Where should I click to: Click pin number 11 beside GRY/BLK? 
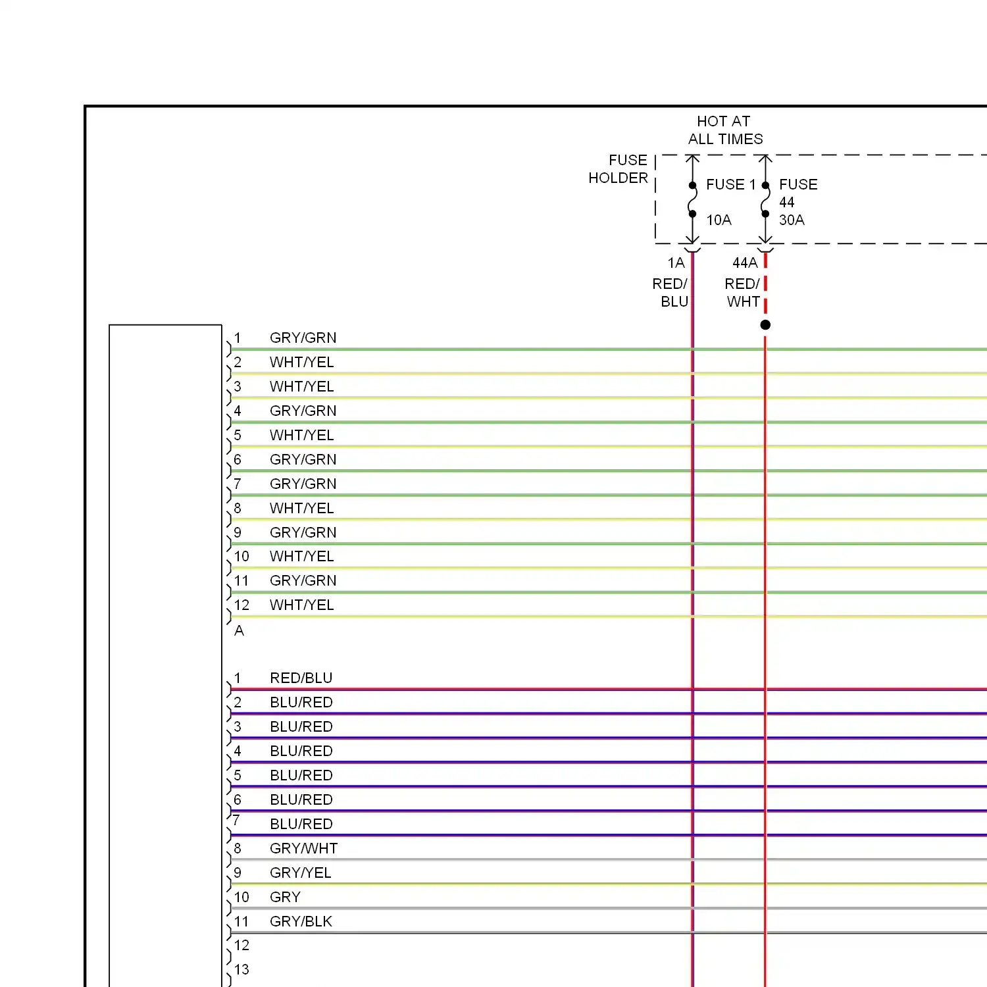click(x=241, y=921)
